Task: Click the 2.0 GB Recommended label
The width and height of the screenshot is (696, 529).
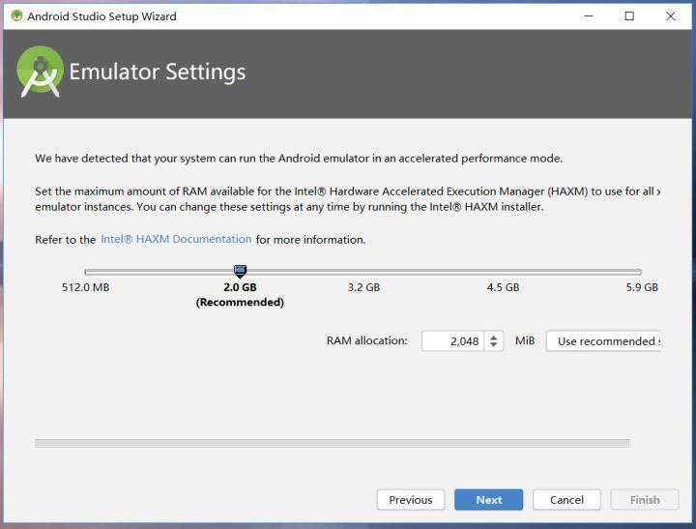Action: 240,295
